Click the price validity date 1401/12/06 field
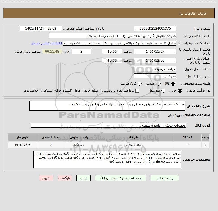 point(155,60)
